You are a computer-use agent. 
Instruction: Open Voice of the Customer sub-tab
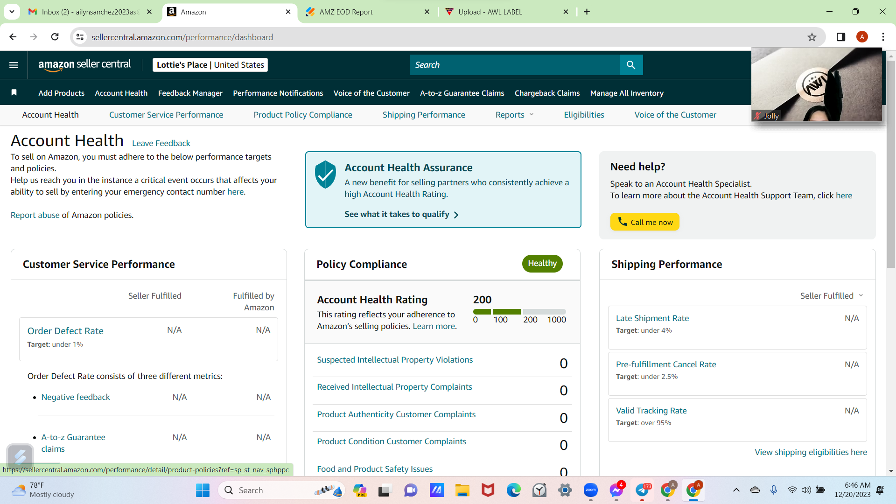pos(675,115)
